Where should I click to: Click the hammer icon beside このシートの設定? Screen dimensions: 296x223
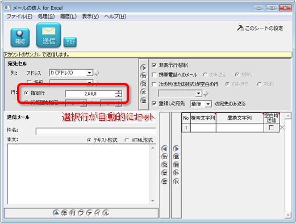pos(240,28)
